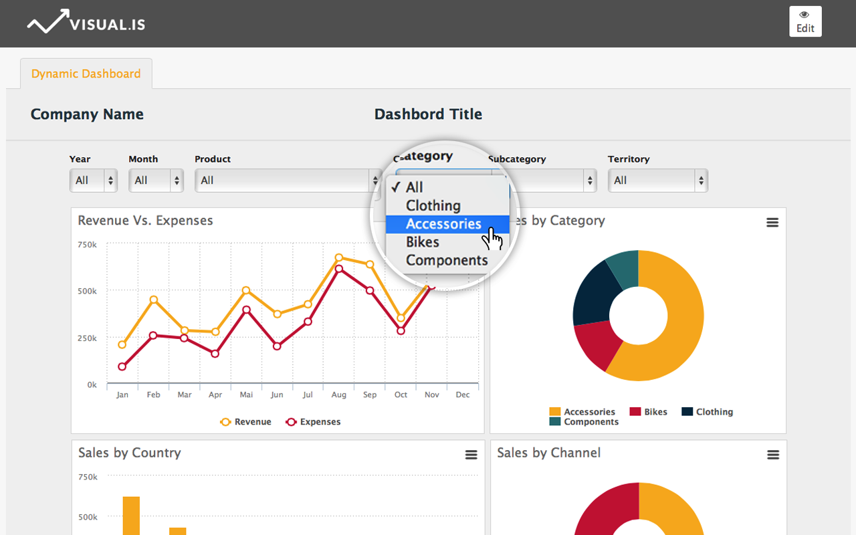Click the Dec label on x-axis
856x535 pixels.
(x=463, y=395)
